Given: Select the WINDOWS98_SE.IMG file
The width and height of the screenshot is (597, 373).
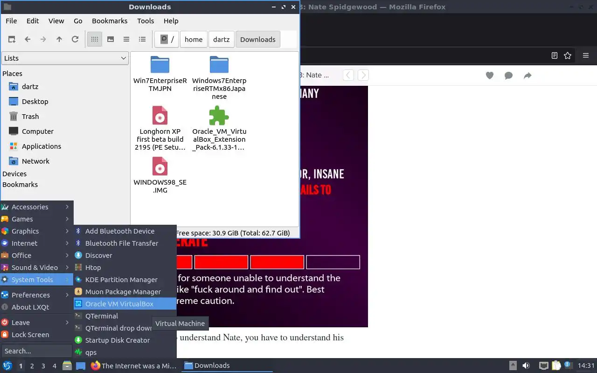Looking at the screenshot, I should pyautogui.click(x=160, y=175).
